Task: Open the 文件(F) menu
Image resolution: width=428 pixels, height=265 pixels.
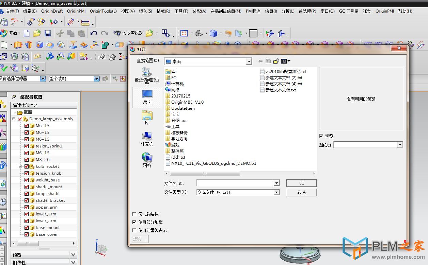Action: (12, 11)
